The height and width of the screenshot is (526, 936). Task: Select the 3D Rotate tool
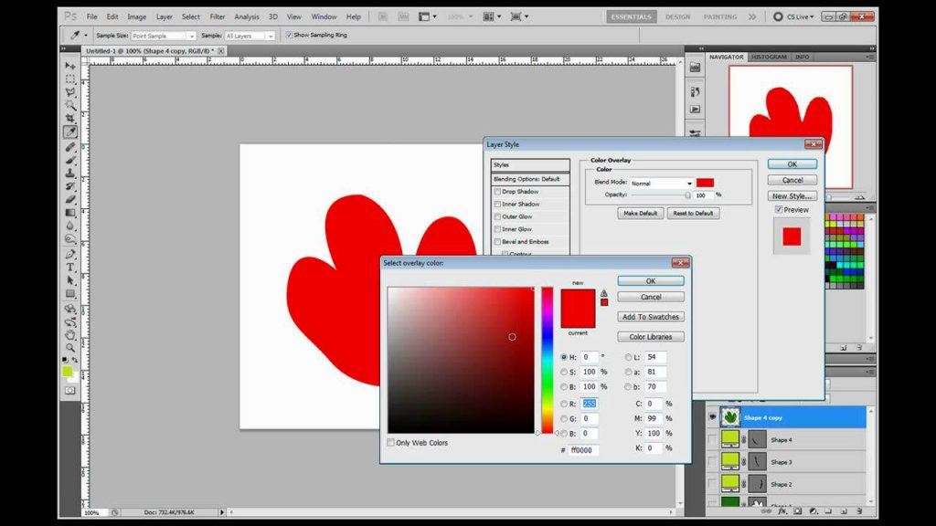click(x=70, y=309)
